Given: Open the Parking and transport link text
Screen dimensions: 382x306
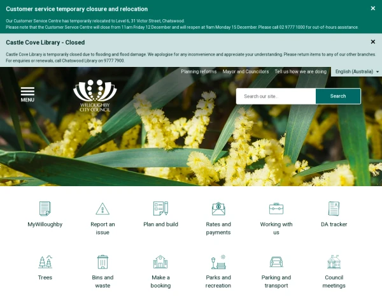Looking at the screenshot, I should [276, 281].
